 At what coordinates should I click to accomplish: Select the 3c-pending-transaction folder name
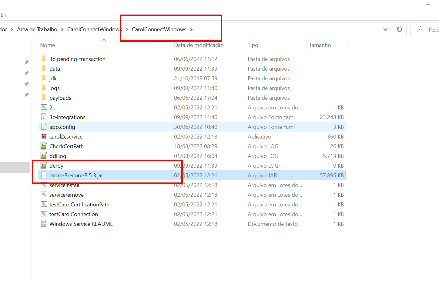pos(78,59)
